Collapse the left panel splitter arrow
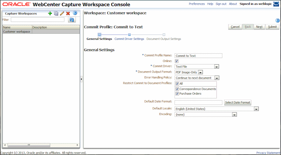This screenshot has width=281, height=155. click(x=81, y=79)
